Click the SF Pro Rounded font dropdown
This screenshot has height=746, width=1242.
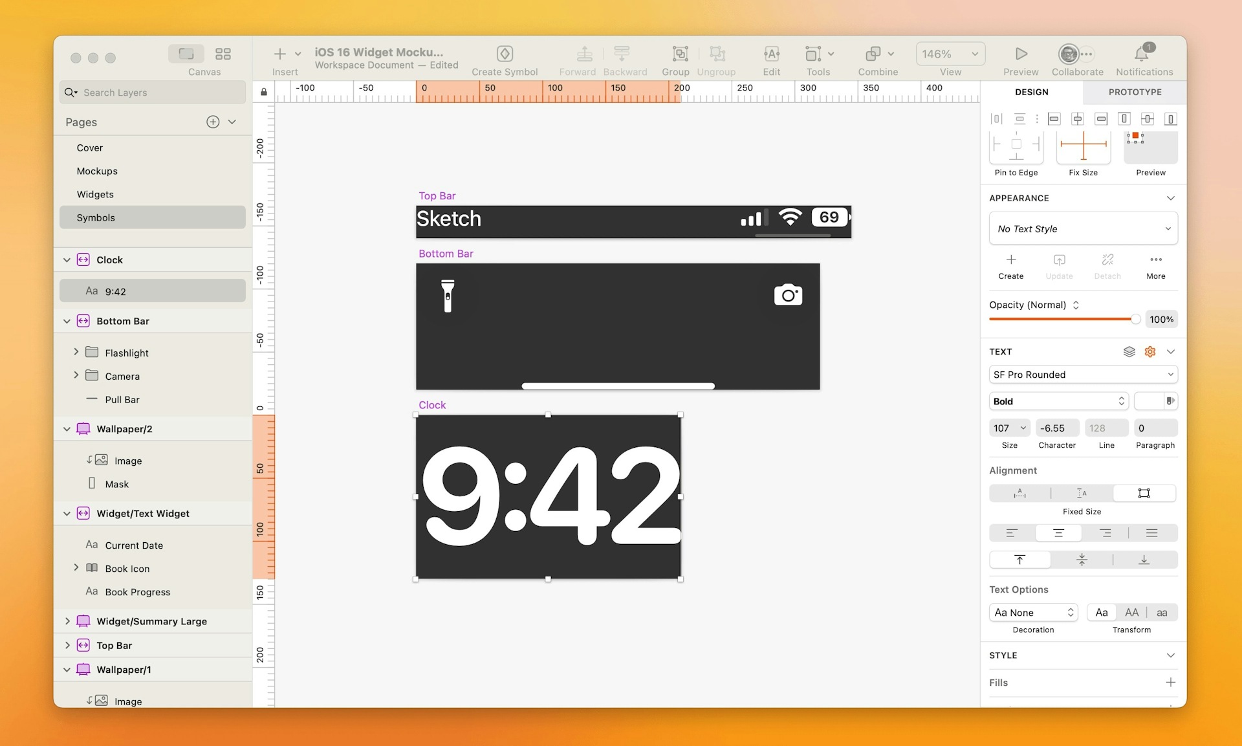pos(1082,373)
